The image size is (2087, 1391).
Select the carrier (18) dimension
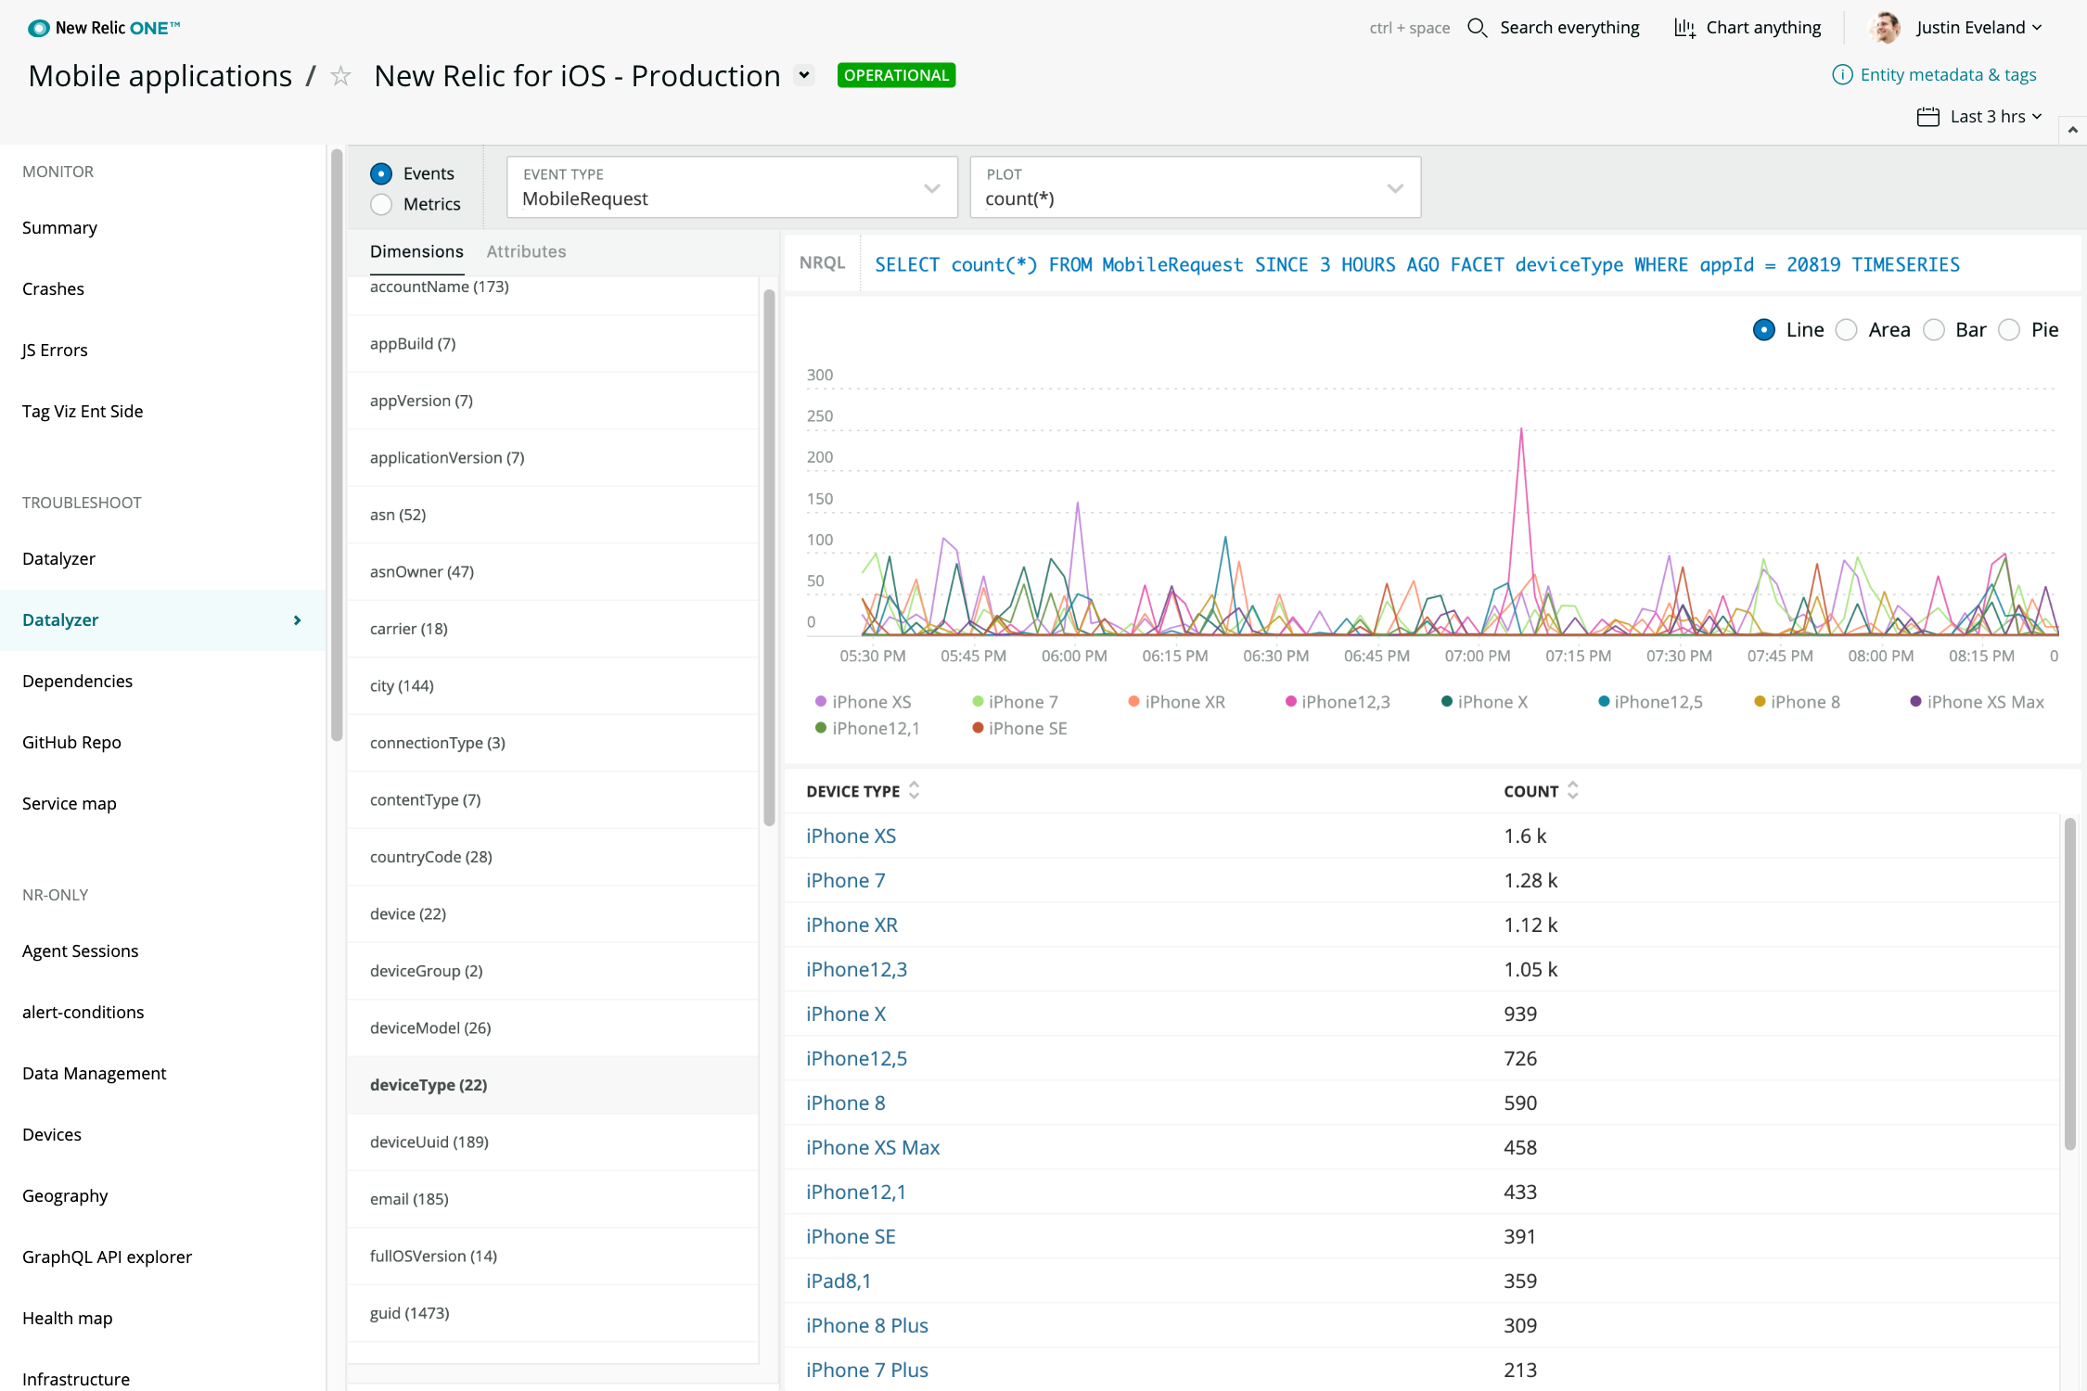coord(409,629)
